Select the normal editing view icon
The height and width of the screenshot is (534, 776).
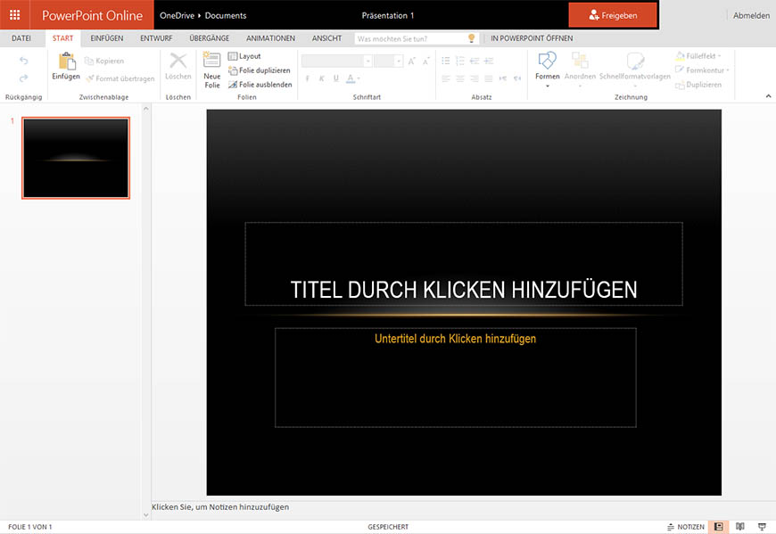point(719,527)
